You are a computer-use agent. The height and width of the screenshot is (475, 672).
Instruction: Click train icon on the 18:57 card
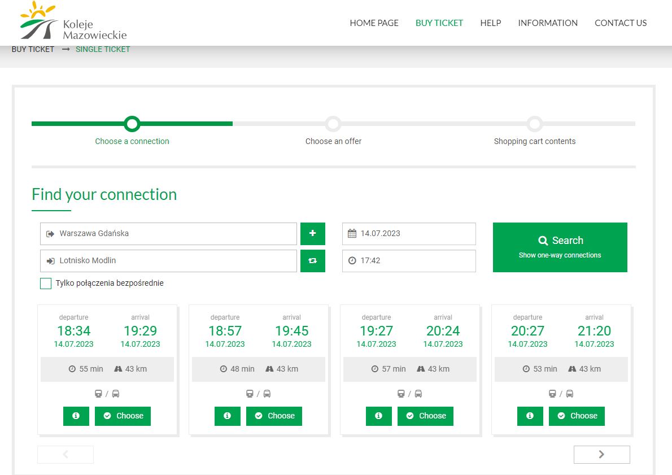[x=250, y=394]
